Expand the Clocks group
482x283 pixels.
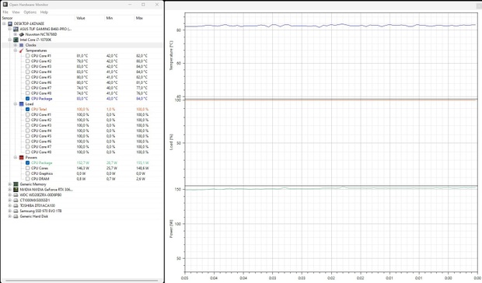16,45
